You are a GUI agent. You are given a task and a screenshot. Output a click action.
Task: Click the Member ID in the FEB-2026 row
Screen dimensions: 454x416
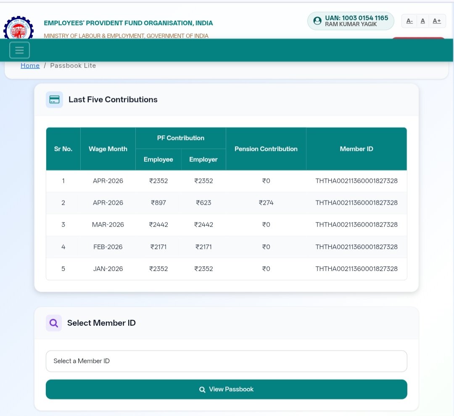tap(356, 247)
